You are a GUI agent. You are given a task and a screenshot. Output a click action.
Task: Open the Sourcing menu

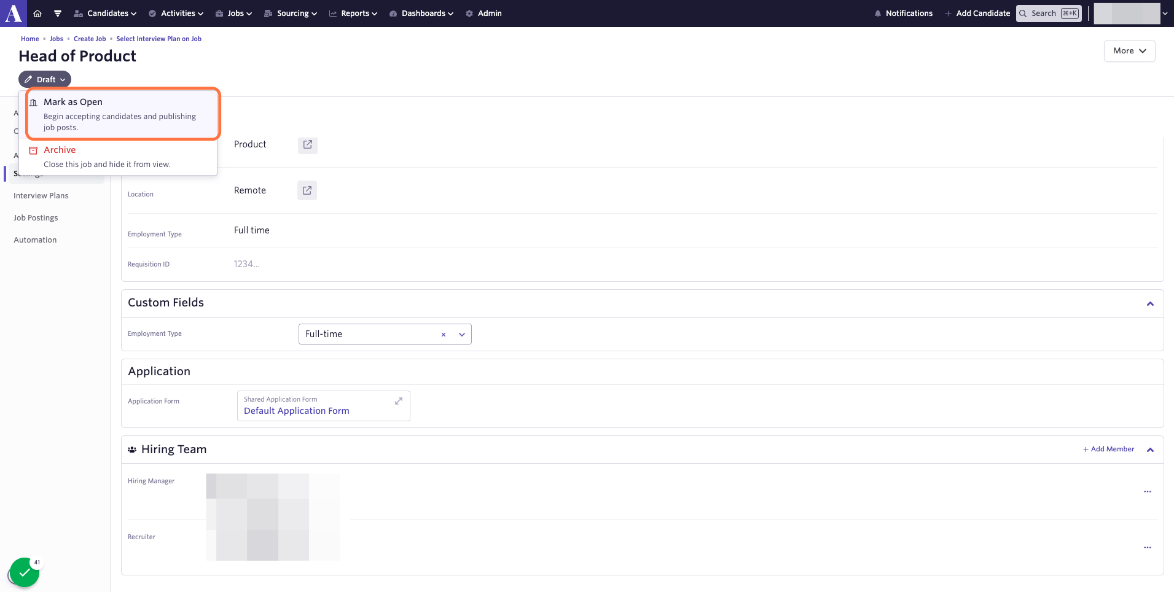[291, 14]
